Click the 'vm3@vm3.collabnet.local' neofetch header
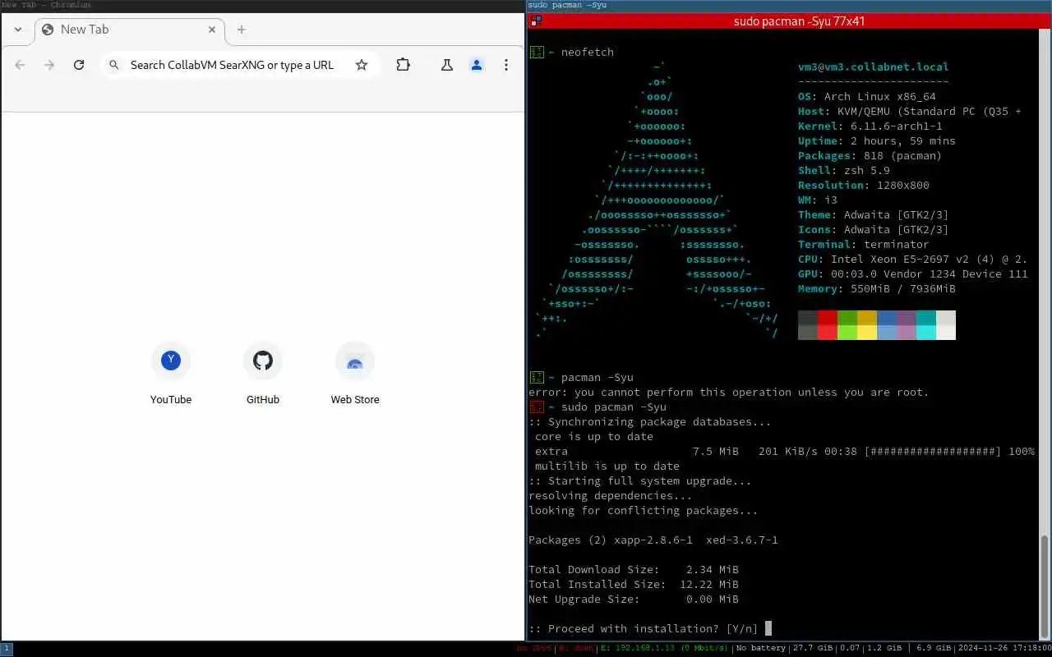 tap(873, 67)
